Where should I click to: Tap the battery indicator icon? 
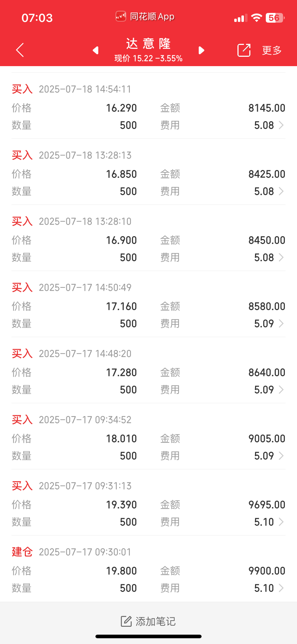pyautogui.click(x=275, y=18)
